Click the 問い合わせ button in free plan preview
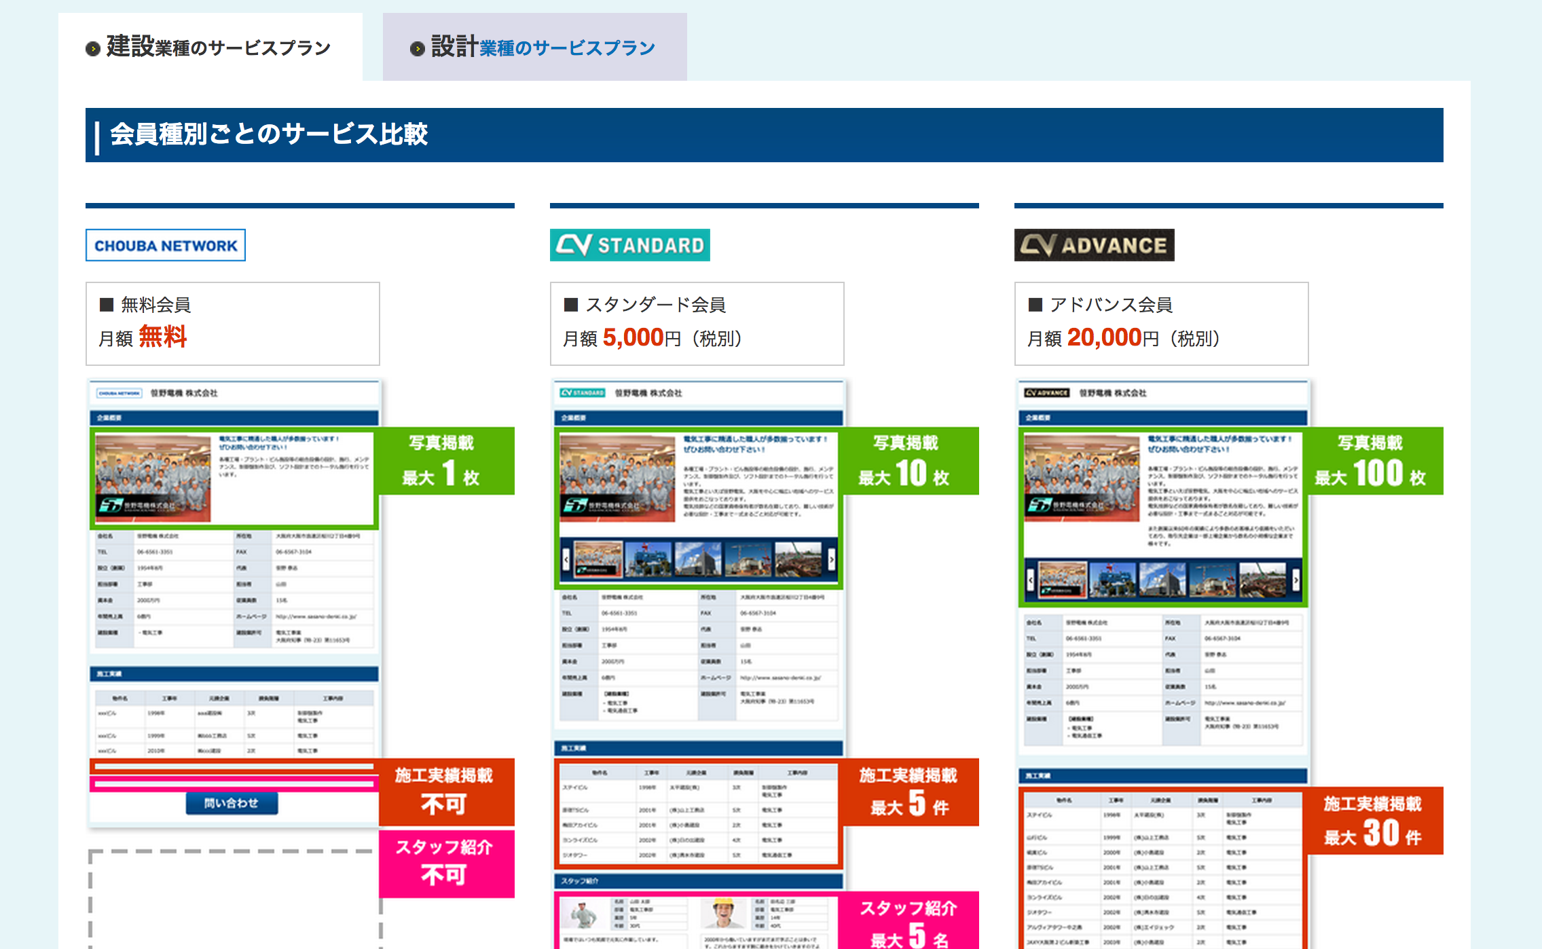Screen dimensions: 1542x949 [x=232, y=803]
